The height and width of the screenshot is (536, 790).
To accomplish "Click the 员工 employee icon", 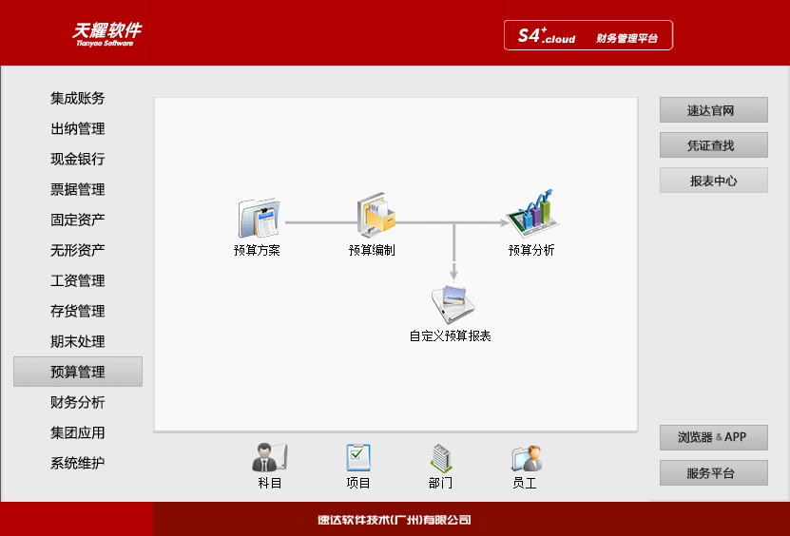I will point(525,459).
